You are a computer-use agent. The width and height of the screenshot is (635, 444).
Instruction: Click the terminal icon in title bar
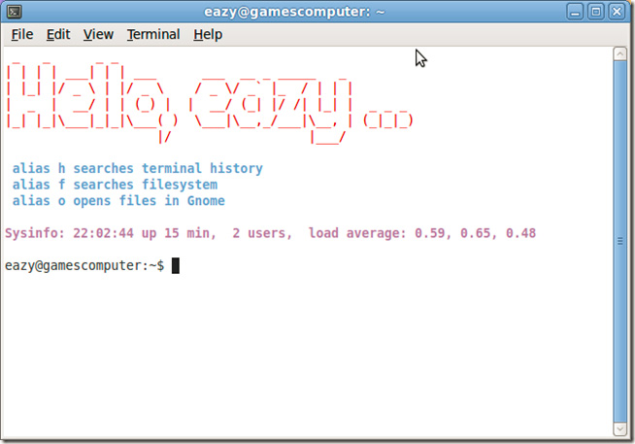[x=15, y=12]
